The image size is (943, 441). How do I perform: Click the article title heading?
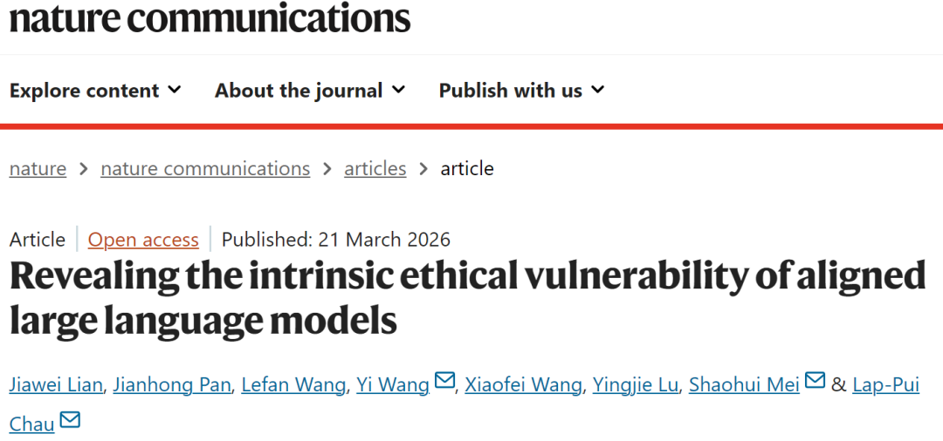(x=467, y=298)
